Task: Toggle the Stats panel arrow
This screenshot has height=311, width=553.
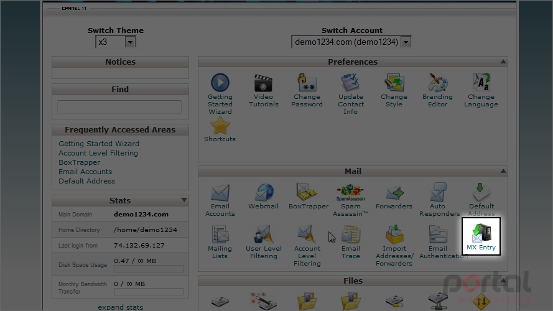Action: pos(184,200)
